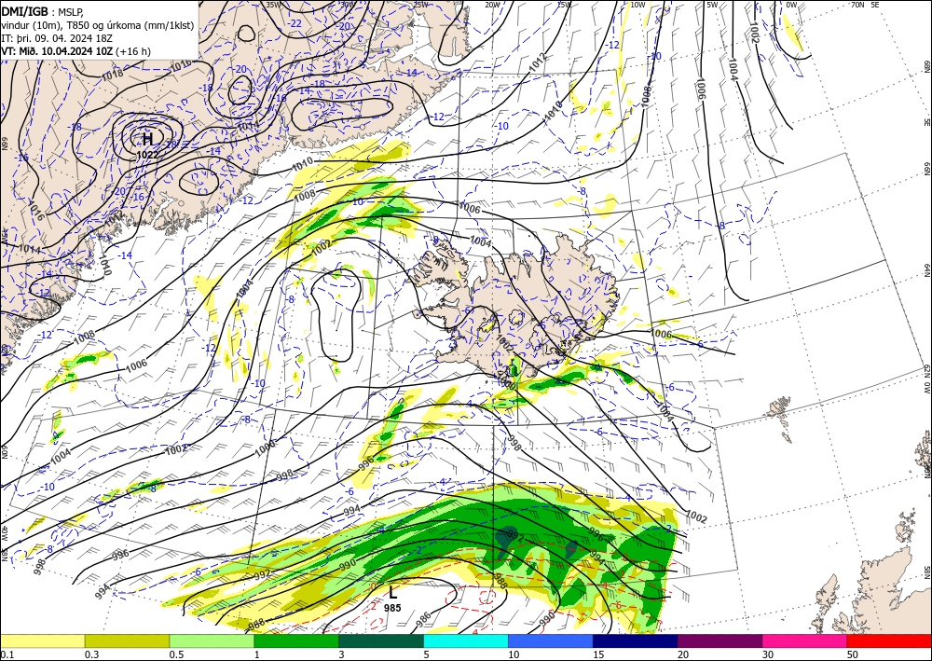The image size is (932, 661).
Task: Choose the purple 20–30 legend segment
Action: pos(720,640)
